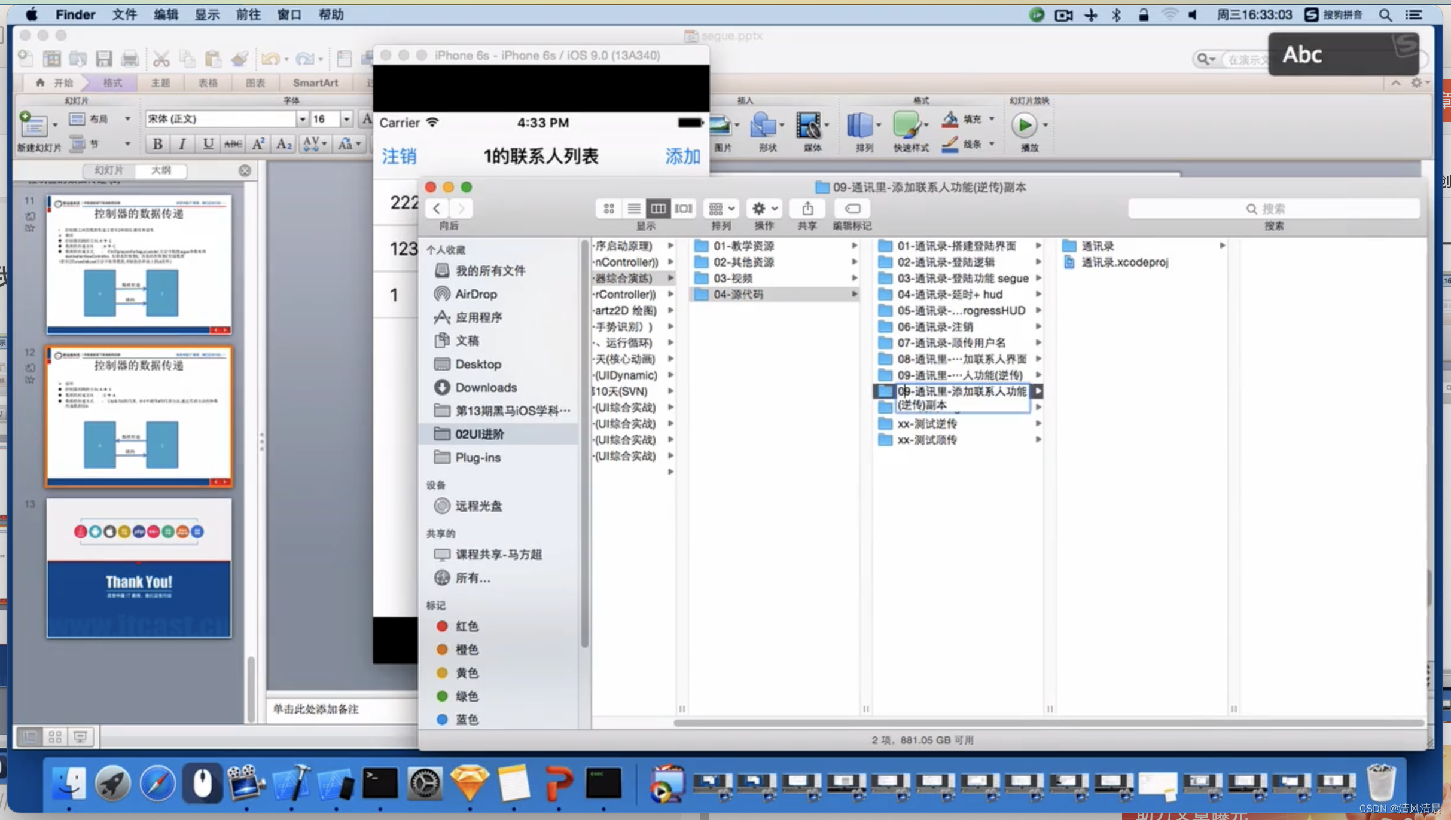Switch to PowerPoint 主题 ribbon tab
Screen dimensions: 1451x820
[x=160, y=82]
